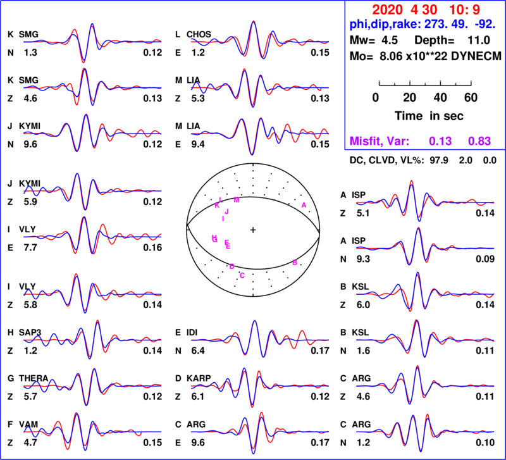Click the IDI station label
Image resolution: width=506 pixels, height=460 pixels.
click(192, 332)
